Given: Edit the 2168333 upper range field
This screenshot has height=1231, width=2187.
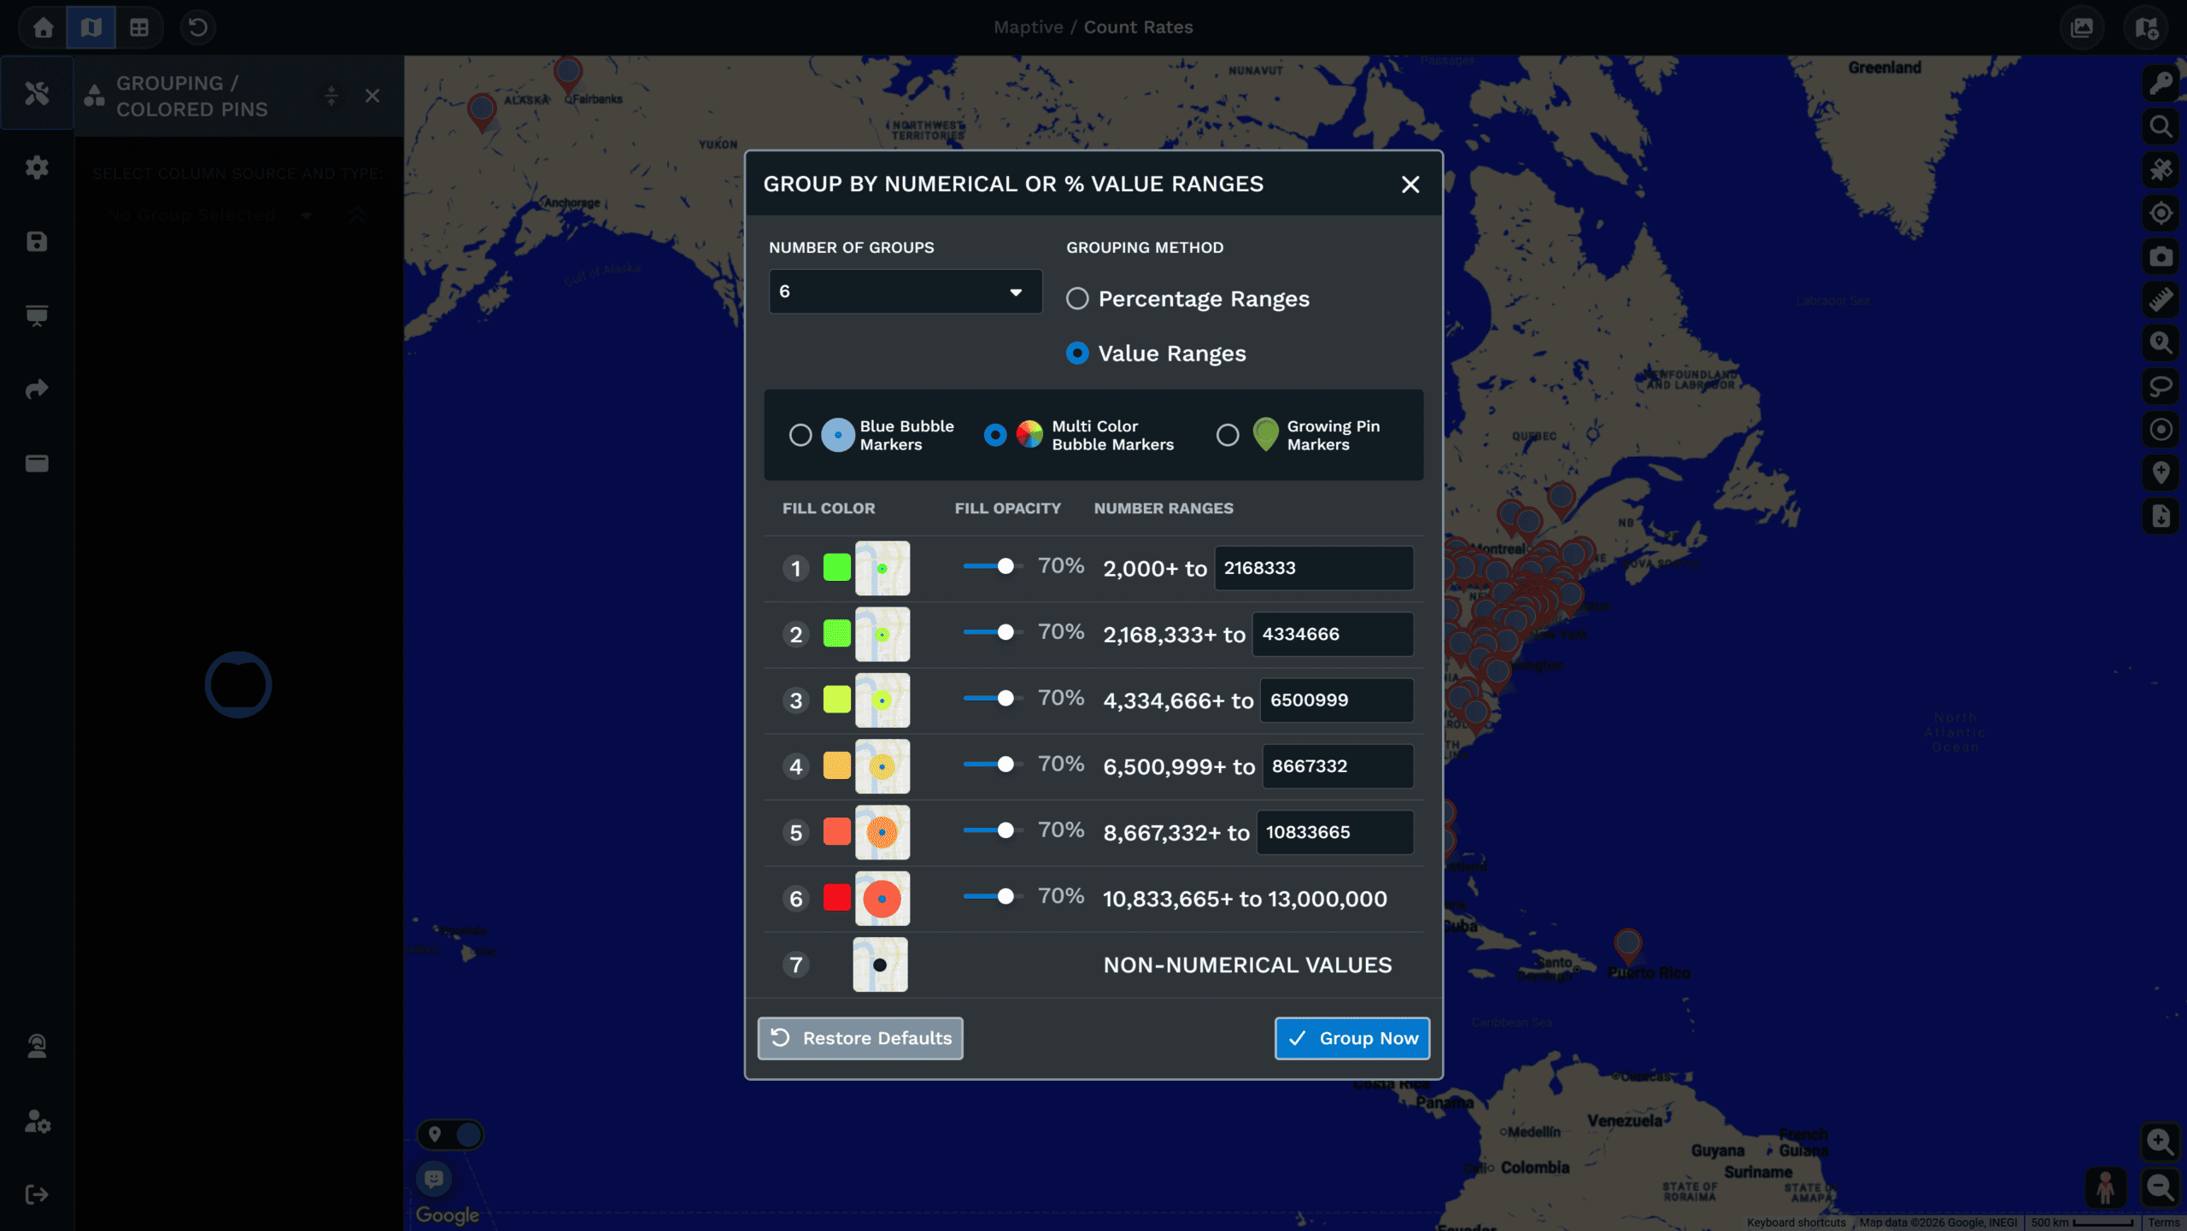Looking at the screenshot, I should click(x=1314, y=568).
